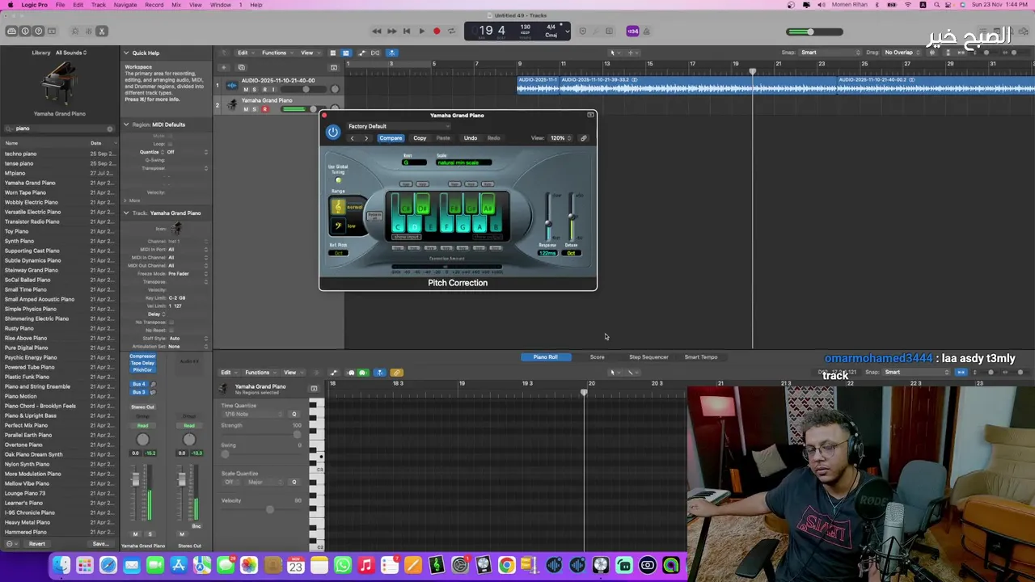Fast forward the project
Screen dimensions: 1035x582
(391, 32)
